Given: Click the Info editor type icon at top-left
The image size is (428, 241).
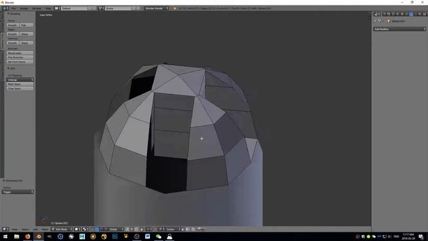Looking at the screenshot, I should click(x=5, y=8).
